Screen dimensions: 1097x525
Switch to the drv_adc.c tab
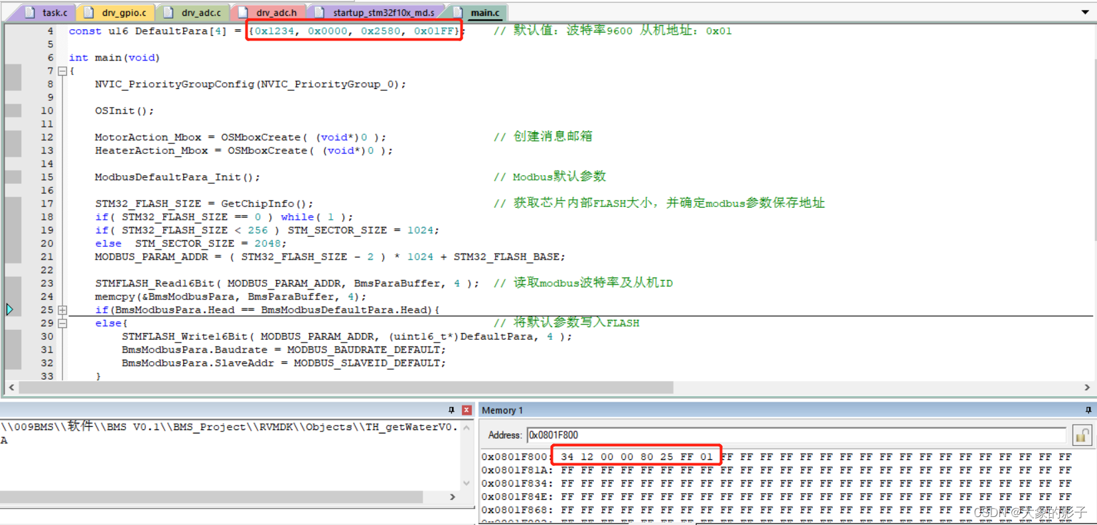click(194, 13)
